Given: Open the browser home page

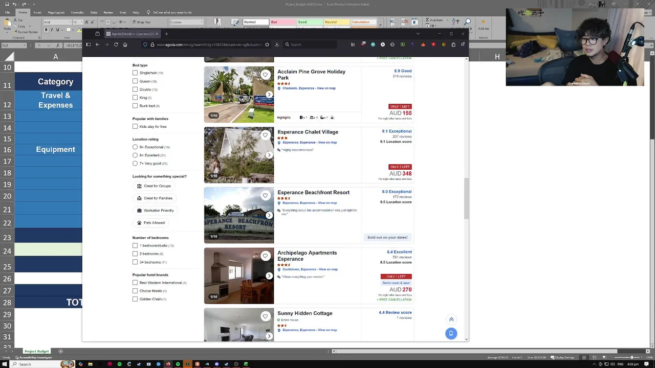Looking at the screenshot, I should (125, 44).
